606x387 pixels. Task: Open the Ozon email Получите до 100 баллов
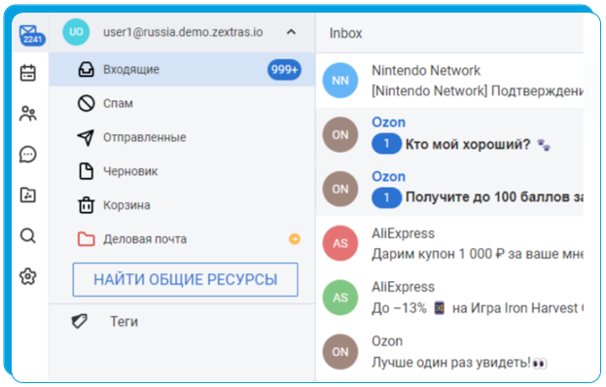(x=449, y=189)
